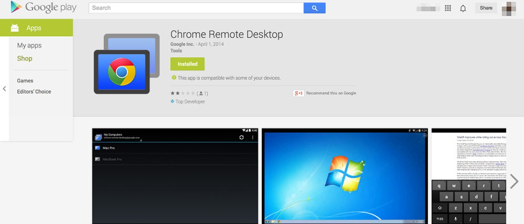The width and height of the screenshot is (524, 224).
Task: Click the Google Play logo
Action: pos(43,7)
